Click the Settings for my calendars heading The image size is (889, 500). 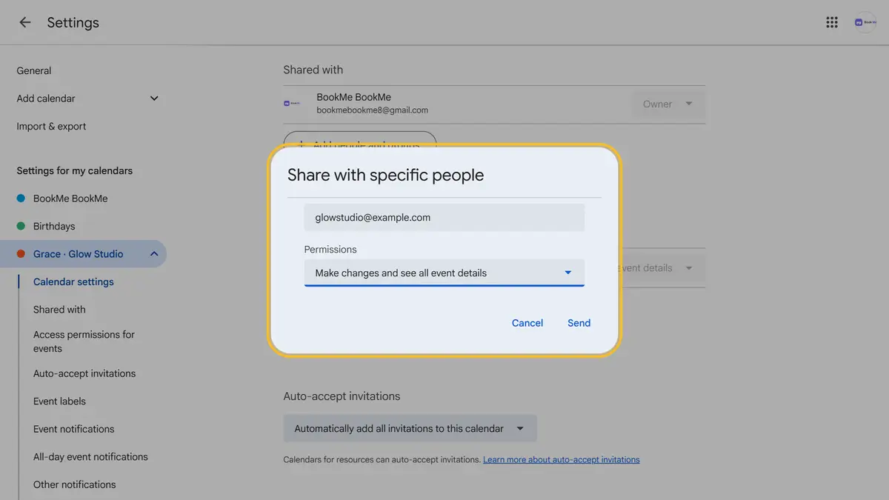(x=75, y=171)
